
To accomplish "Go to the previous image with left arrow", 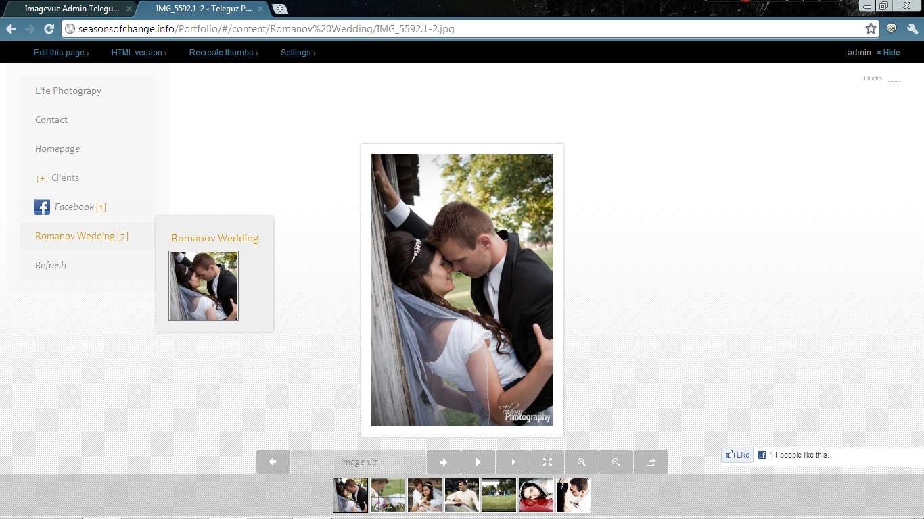I will [273, 462].
